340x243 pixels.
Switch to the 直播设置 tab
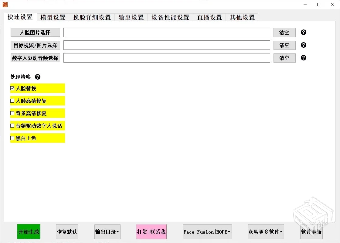(209, 17)
